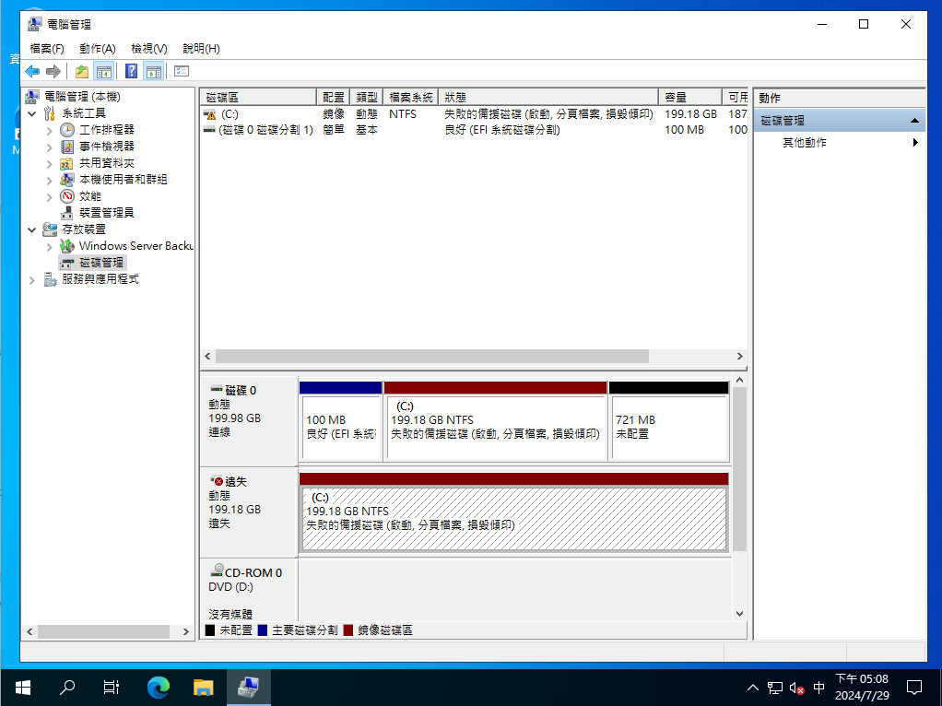Viewport: 942px width, 706px height.
Task: Select 效能 in the tree
Action: (x=90, y=196)
